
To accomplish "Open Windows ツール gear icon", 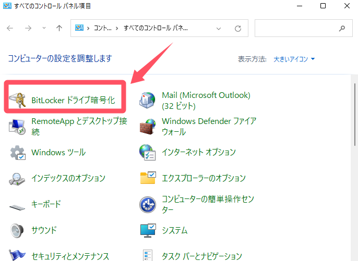I will coord(18,153).
